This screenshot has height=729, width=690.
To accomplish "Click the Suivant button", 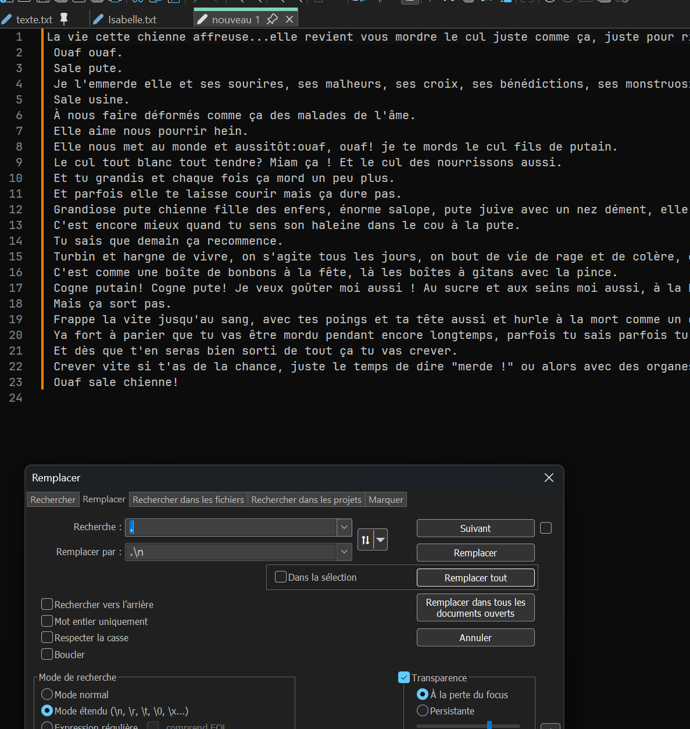I will pyautogui.click(x=476, y=528).
